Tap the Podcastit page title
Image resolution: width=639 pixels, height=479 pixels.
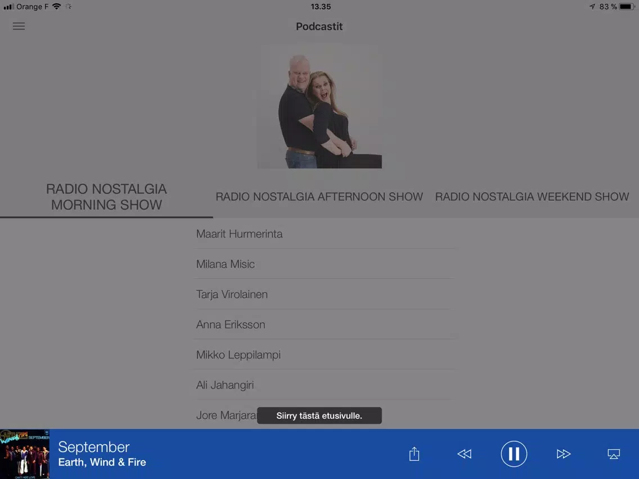pyautogui.click(x=319, y=26)
